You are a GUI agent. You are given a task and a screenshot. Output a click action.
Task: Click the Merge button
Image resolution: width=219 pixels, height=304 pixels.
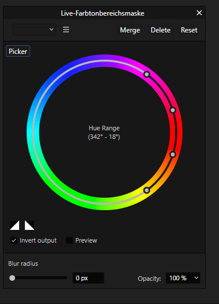130,30
